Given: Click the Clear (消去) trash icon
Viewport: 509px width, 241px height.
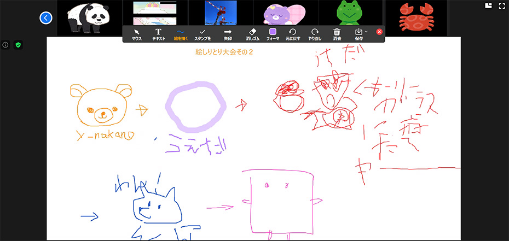Looking at the screenshot, I should click(x=337, y=34).
